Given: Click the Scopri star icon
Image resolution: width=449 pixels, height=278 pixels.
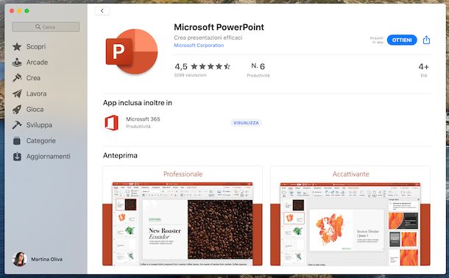Looking at the screenshot, I should [x=17, y=46].
